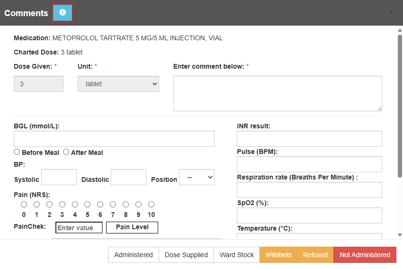Click the Dose Given field showing 3
Image resolution: width=403 pixels, height=269 pixels.
click(38, 84)
